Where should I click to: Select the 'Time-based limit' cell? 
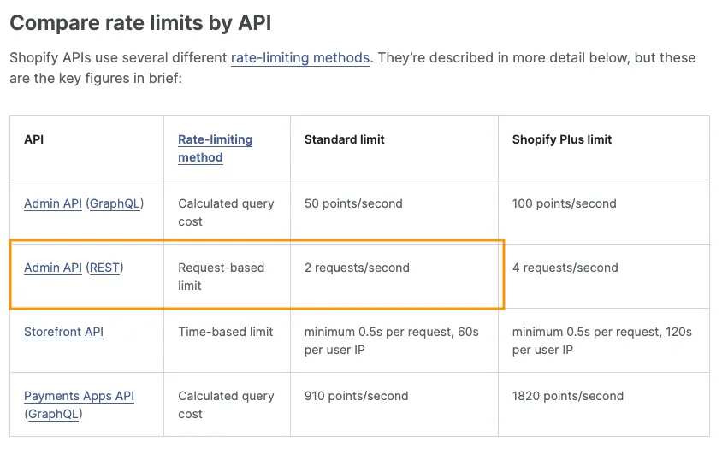(x=227, y=340)
